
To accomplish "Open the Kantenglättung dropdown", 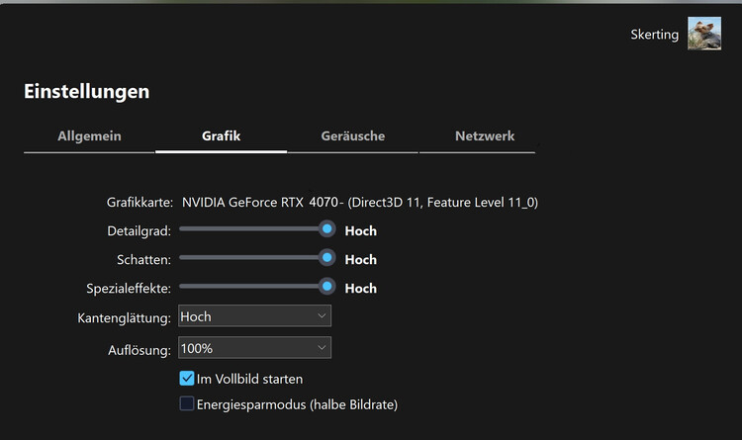I will tap(254, 316).
